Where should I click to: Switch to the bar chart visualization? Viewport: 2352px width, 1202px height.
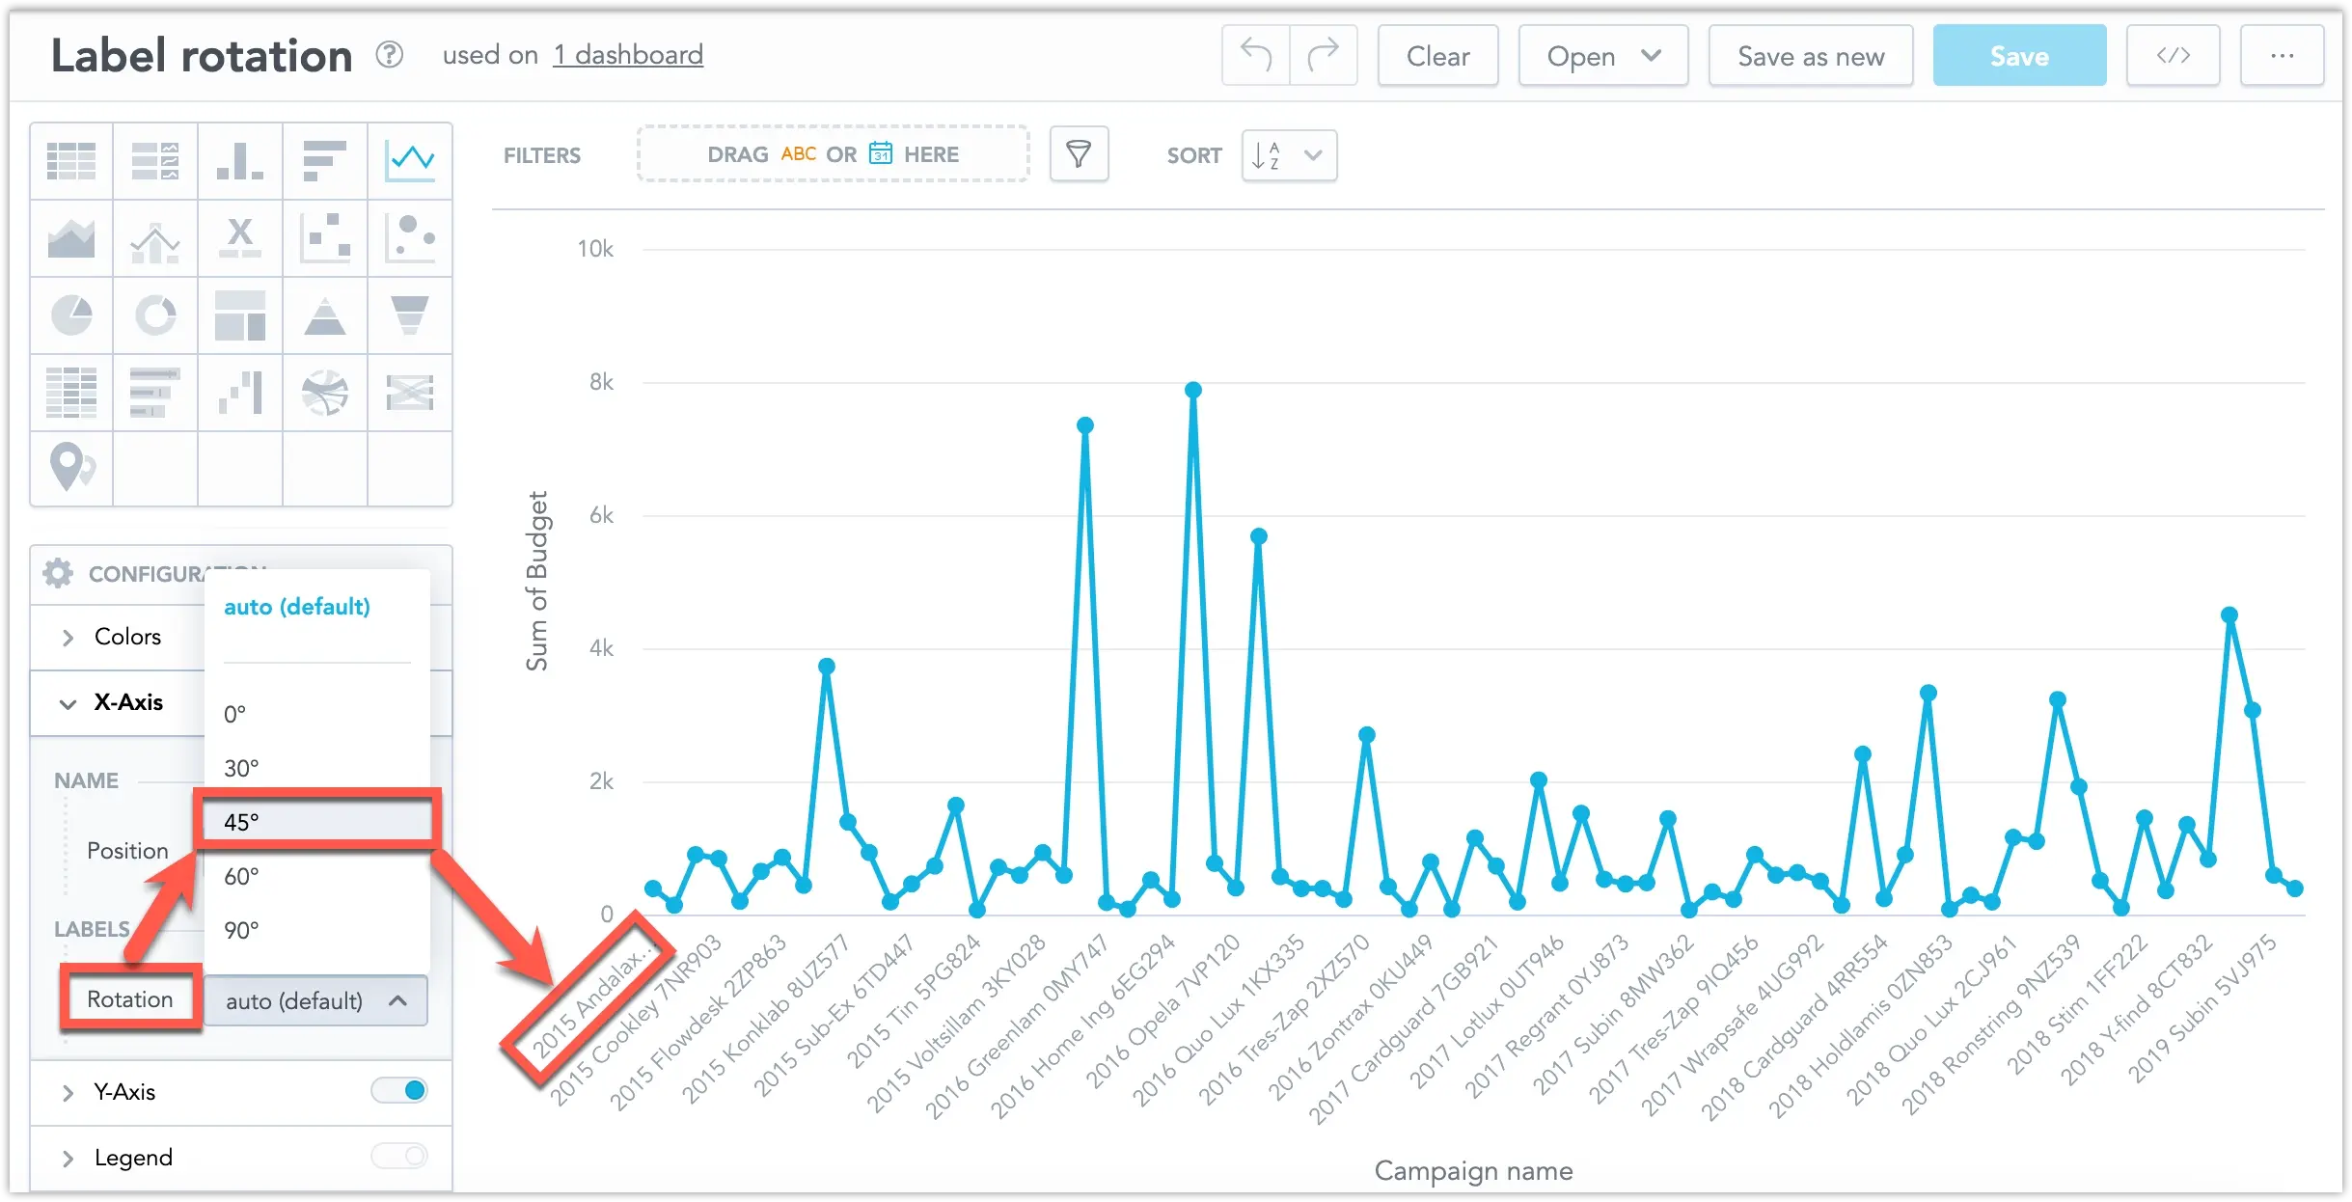(x=239, y=160)
